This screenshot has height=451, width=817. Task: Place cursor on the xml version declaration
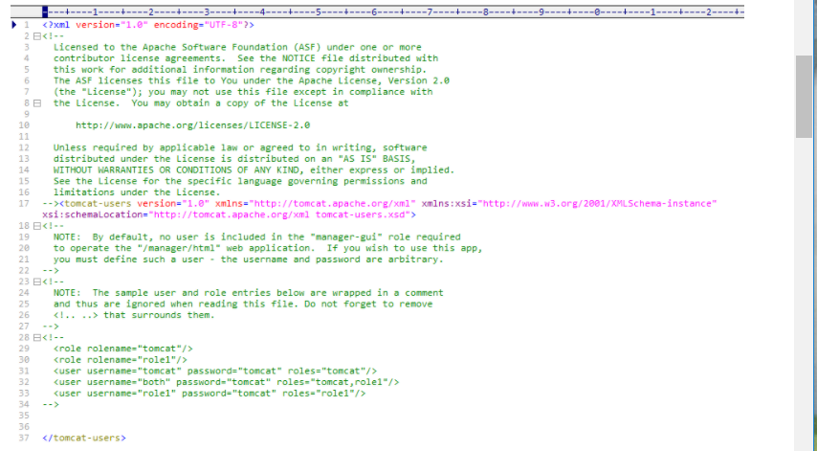coord(148,25)
